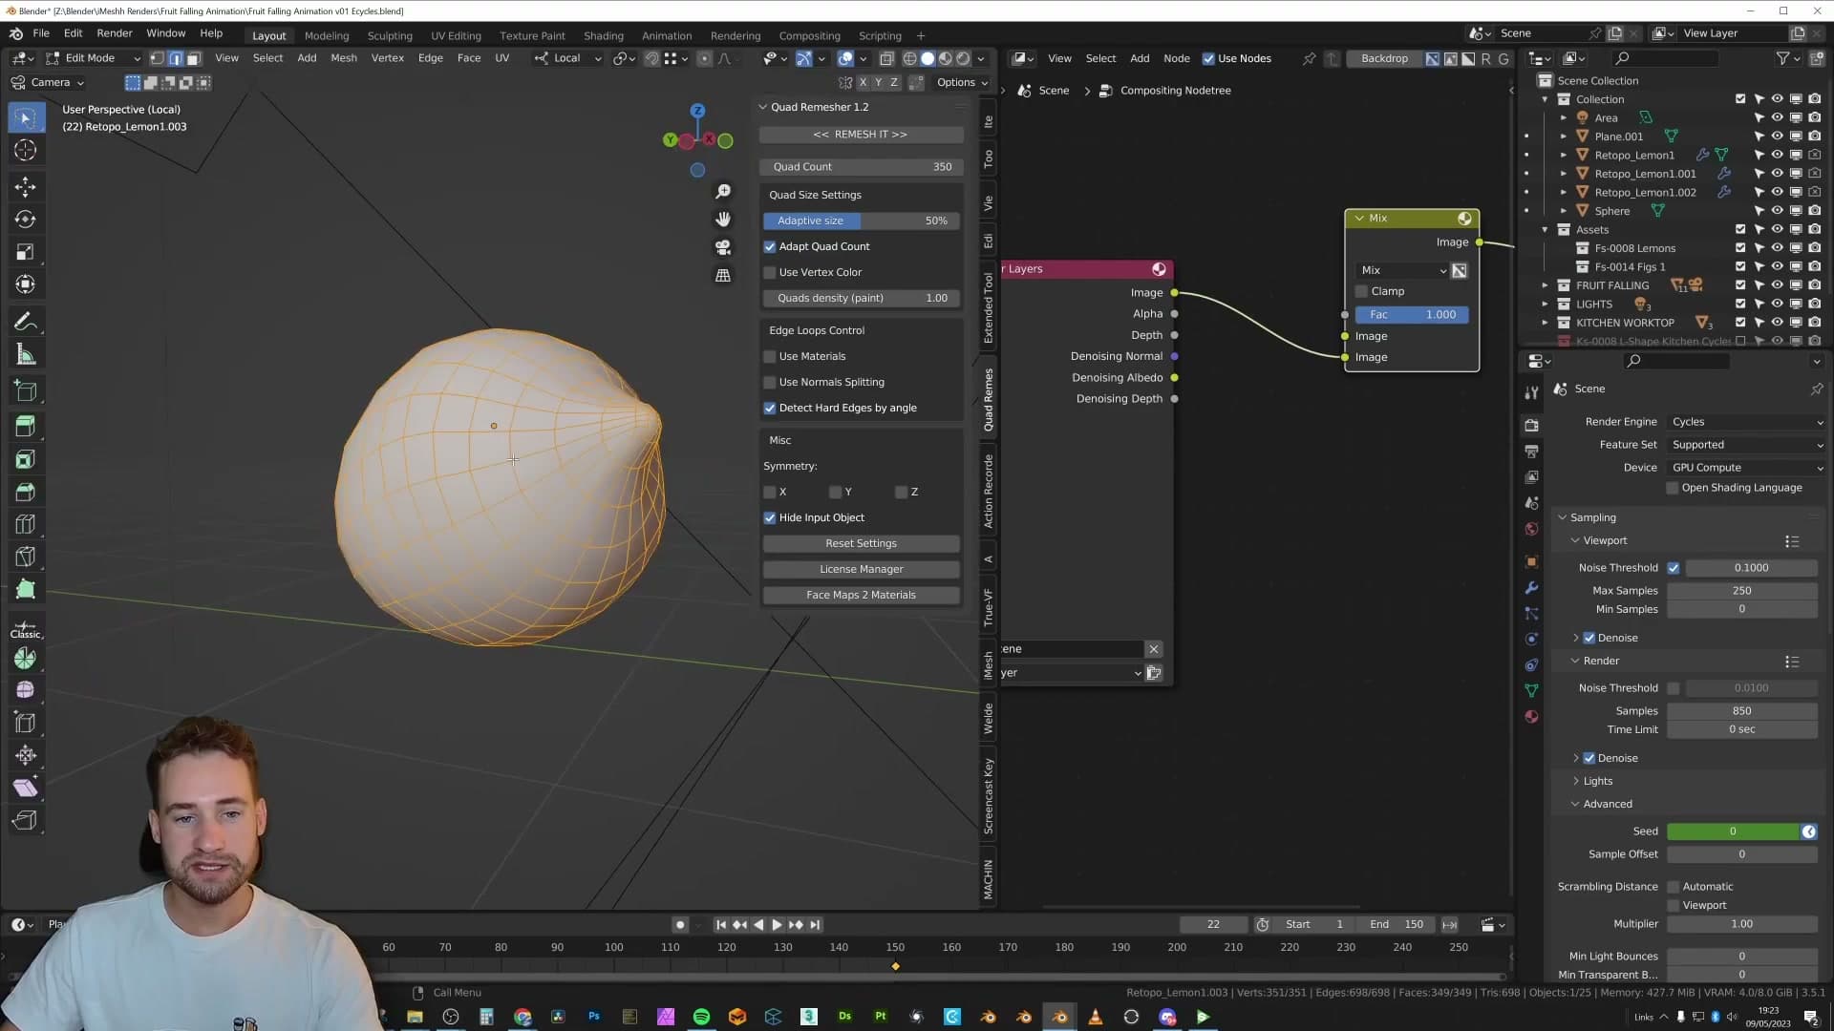The height and width of the screenshot is (1031, 1834).
Task: Select the Measure tool
Action: point(26,355)
